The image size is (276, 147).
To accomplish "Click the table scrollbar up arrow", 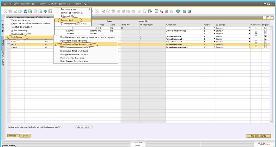I will point(271,28).
